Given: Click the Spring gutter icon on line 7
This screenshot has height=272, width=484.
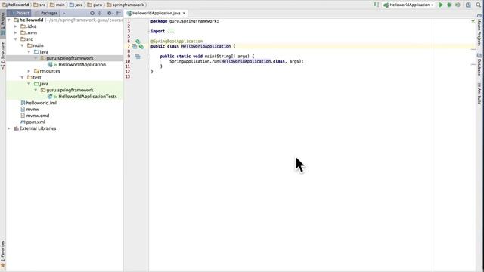Looking at the screenshot, I should (x=141, y=47).
